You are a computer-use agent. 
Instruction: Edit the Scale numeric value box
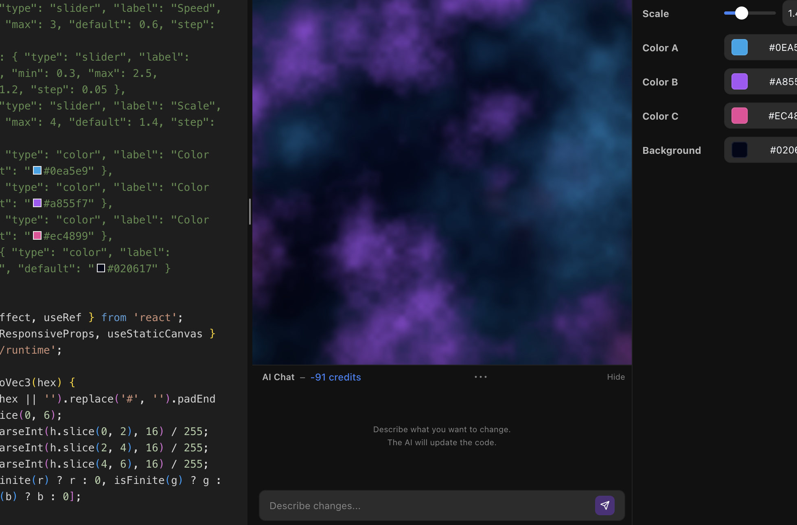790,13
